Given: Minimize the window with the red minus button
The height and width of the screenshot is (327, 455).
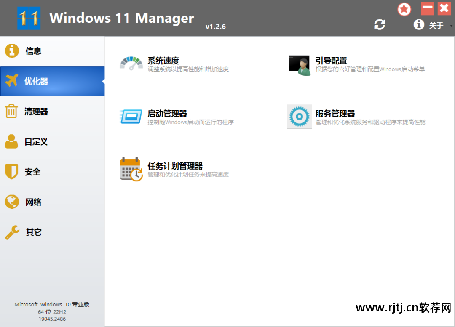Looking at the screenshot, I should click(x=428, y=8).
